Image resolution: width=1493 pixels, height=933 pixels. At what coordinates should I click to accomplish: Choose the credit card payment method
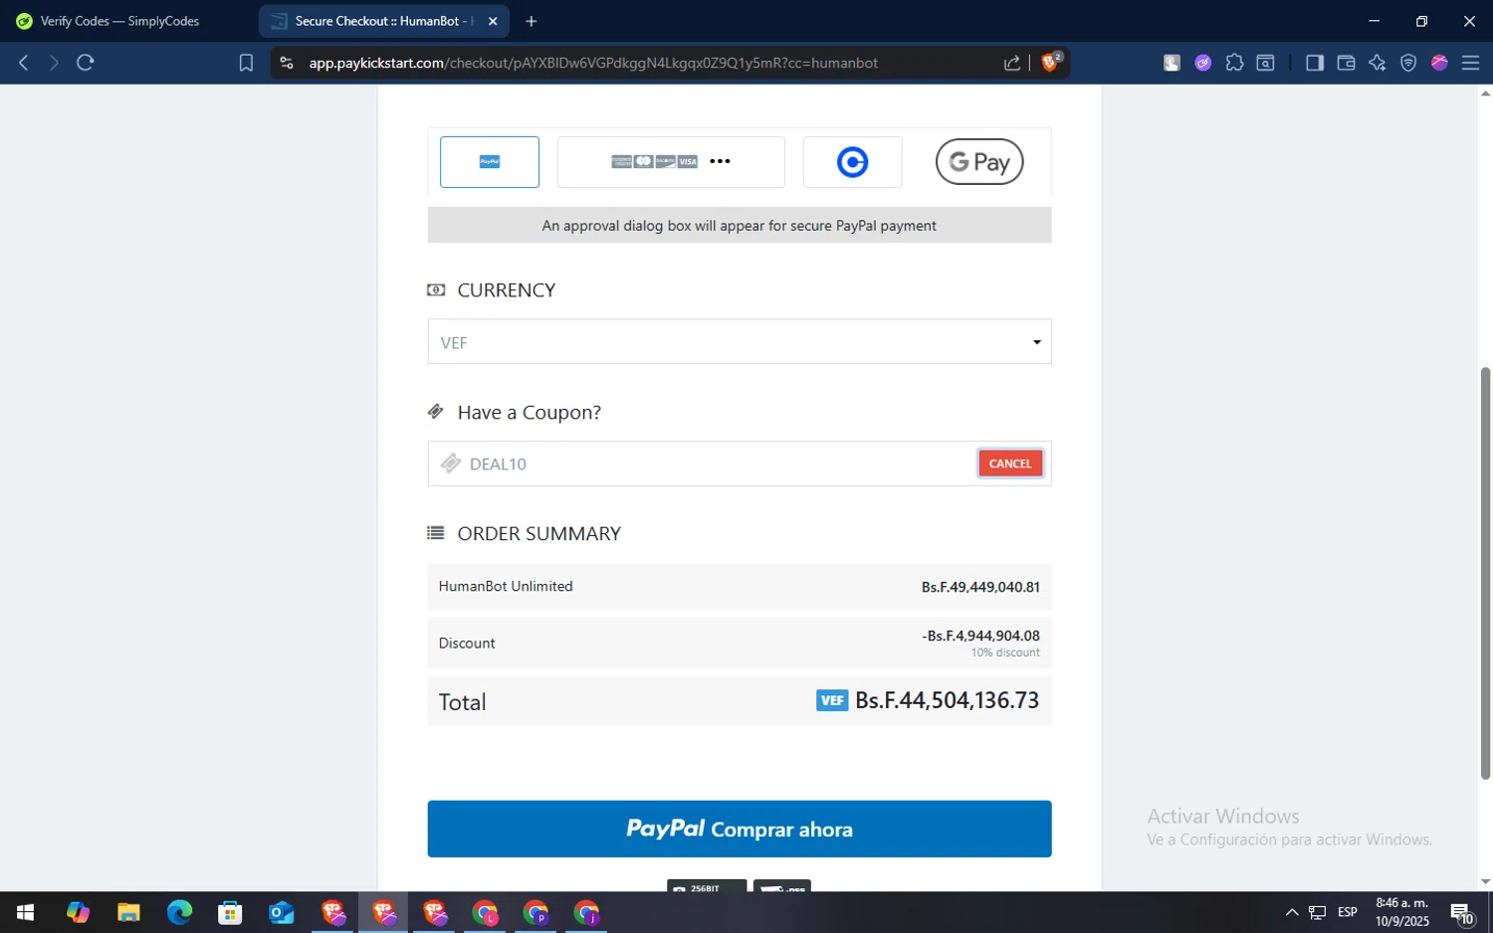click(671, 162)
